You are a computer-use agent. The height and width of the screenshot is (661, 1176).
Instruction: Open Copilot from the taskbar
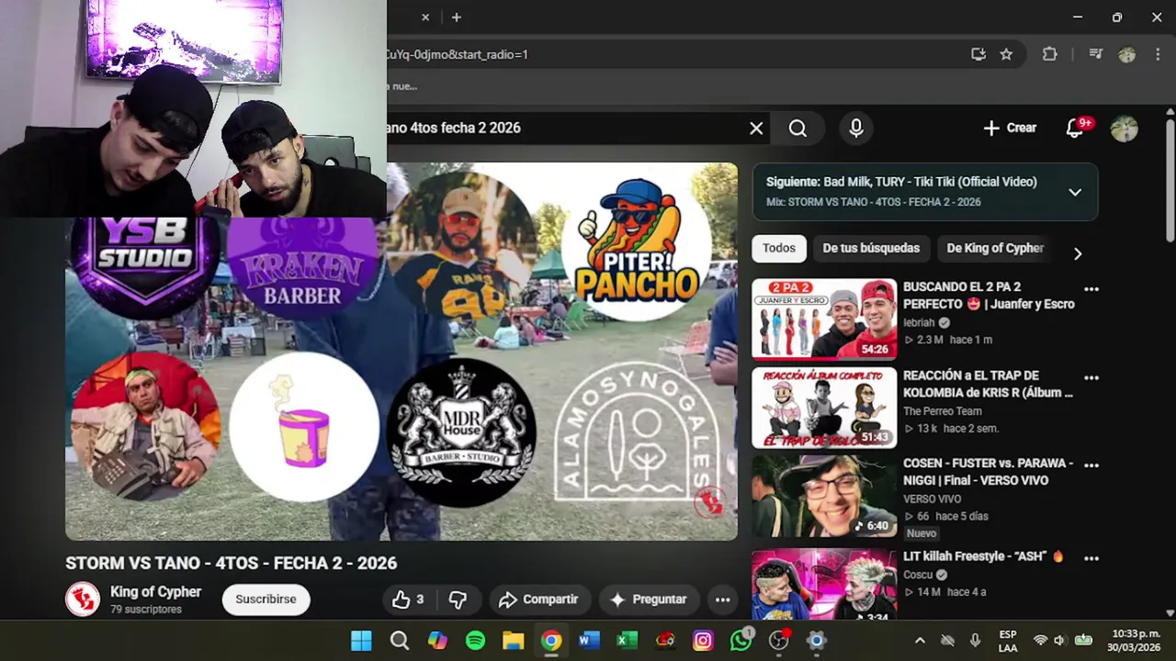point(437,641)
